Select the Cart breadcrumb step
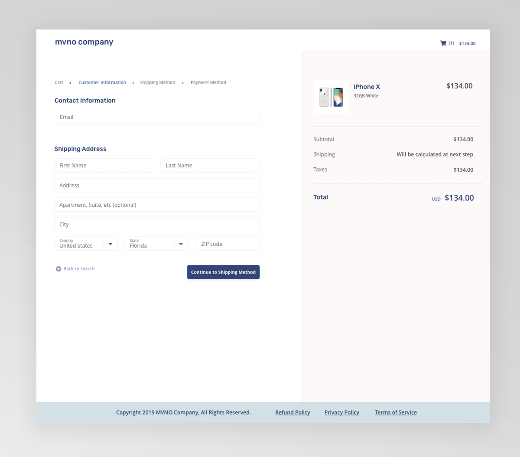Screen dimensions: 520x457 coord(58,82)
